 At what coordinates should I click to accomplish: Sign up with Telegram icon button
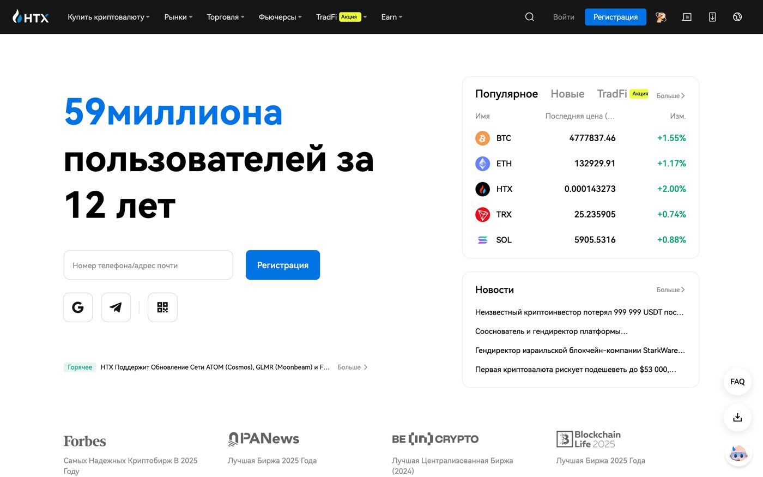pyautogui.click(x=116, y=307)
